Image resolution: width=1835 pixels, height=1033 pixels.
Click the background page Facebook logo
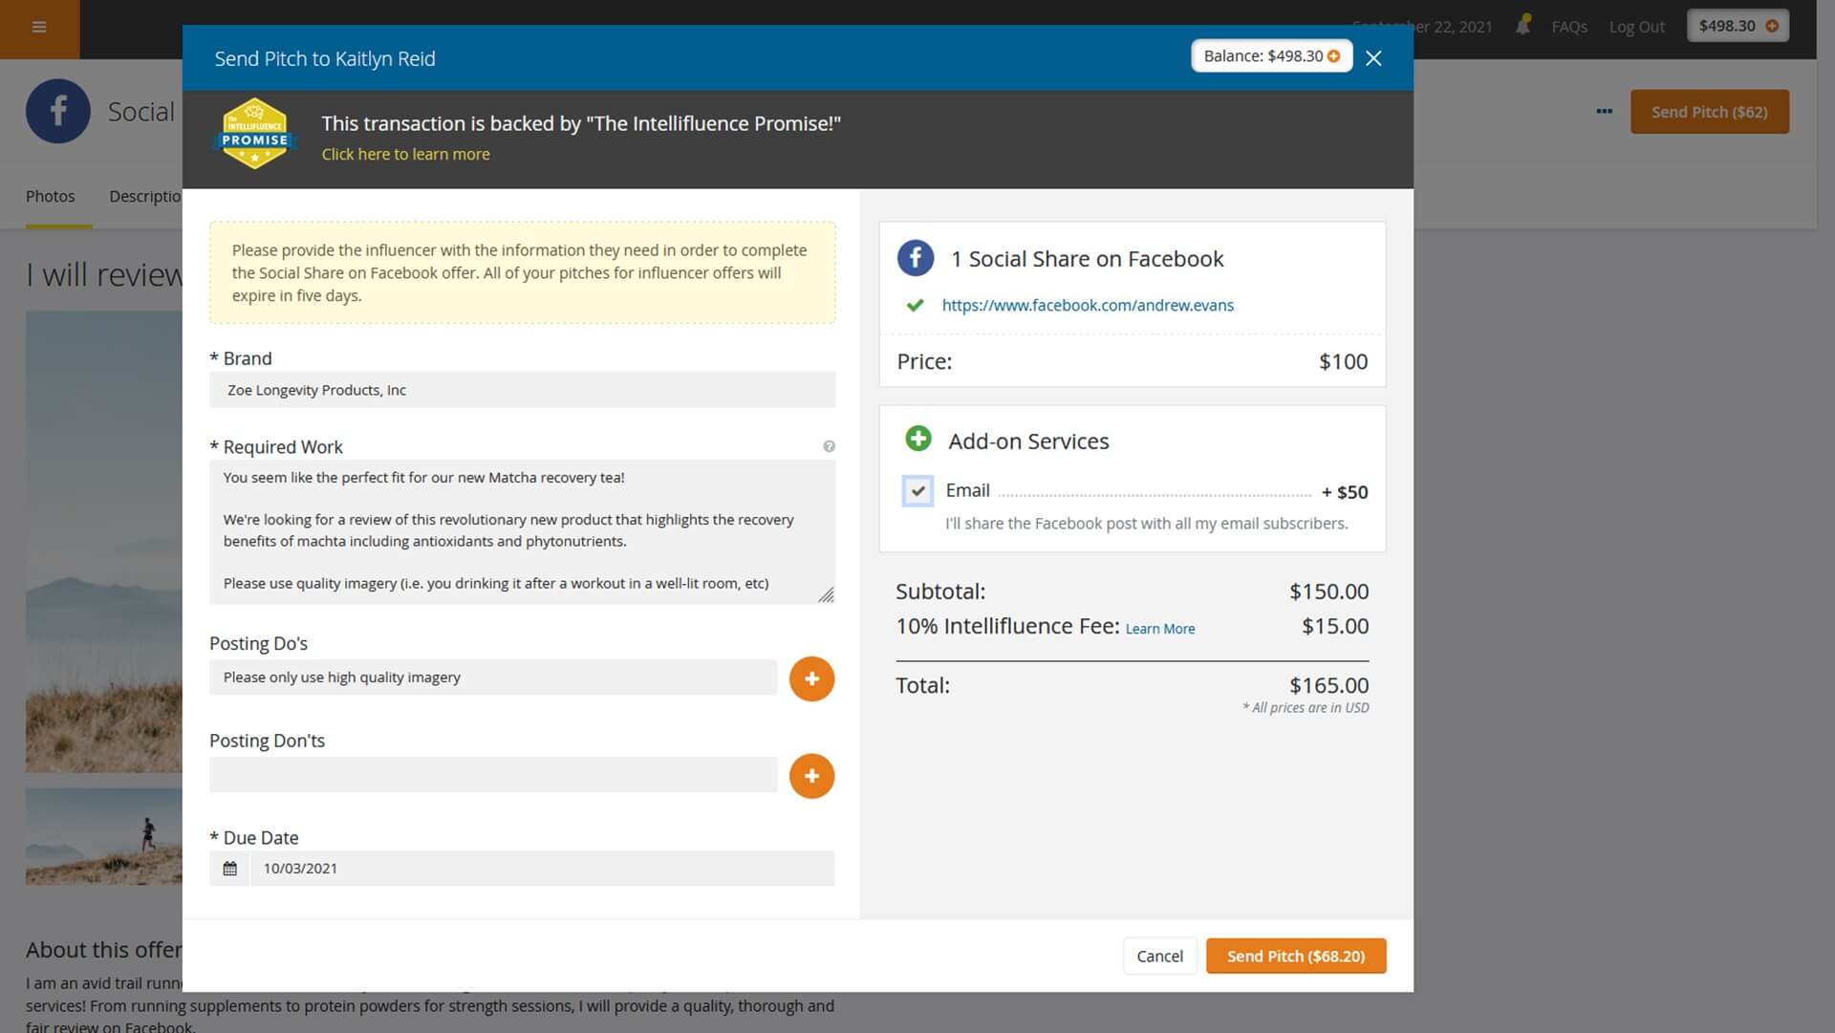coord(58,111)
